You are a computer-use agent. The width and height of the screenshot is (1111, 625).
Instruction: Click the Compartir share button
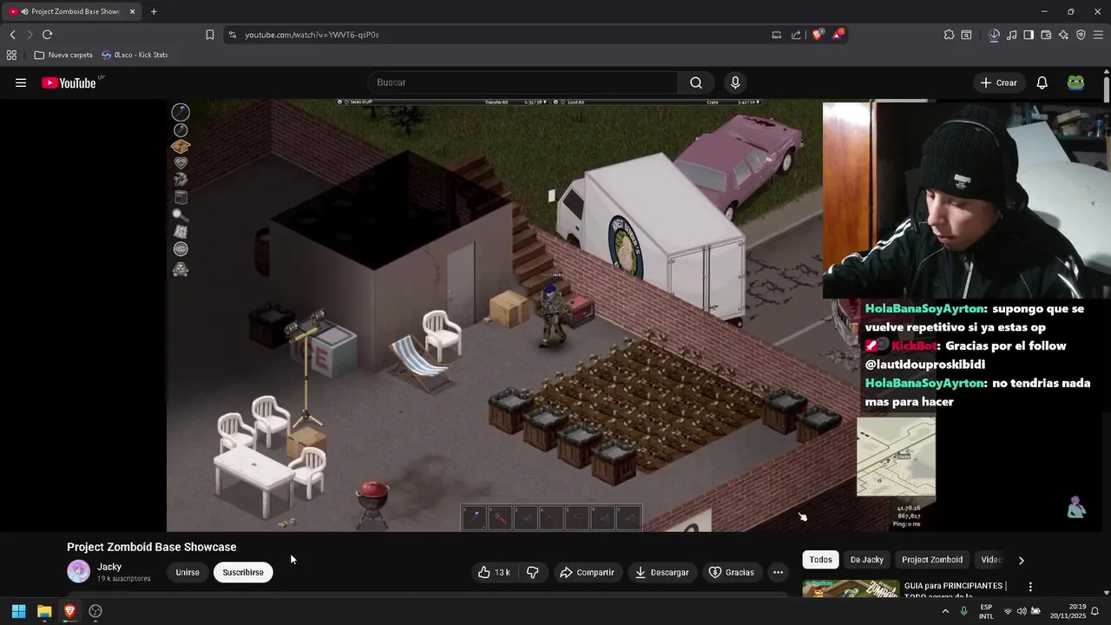click(587, 572)
